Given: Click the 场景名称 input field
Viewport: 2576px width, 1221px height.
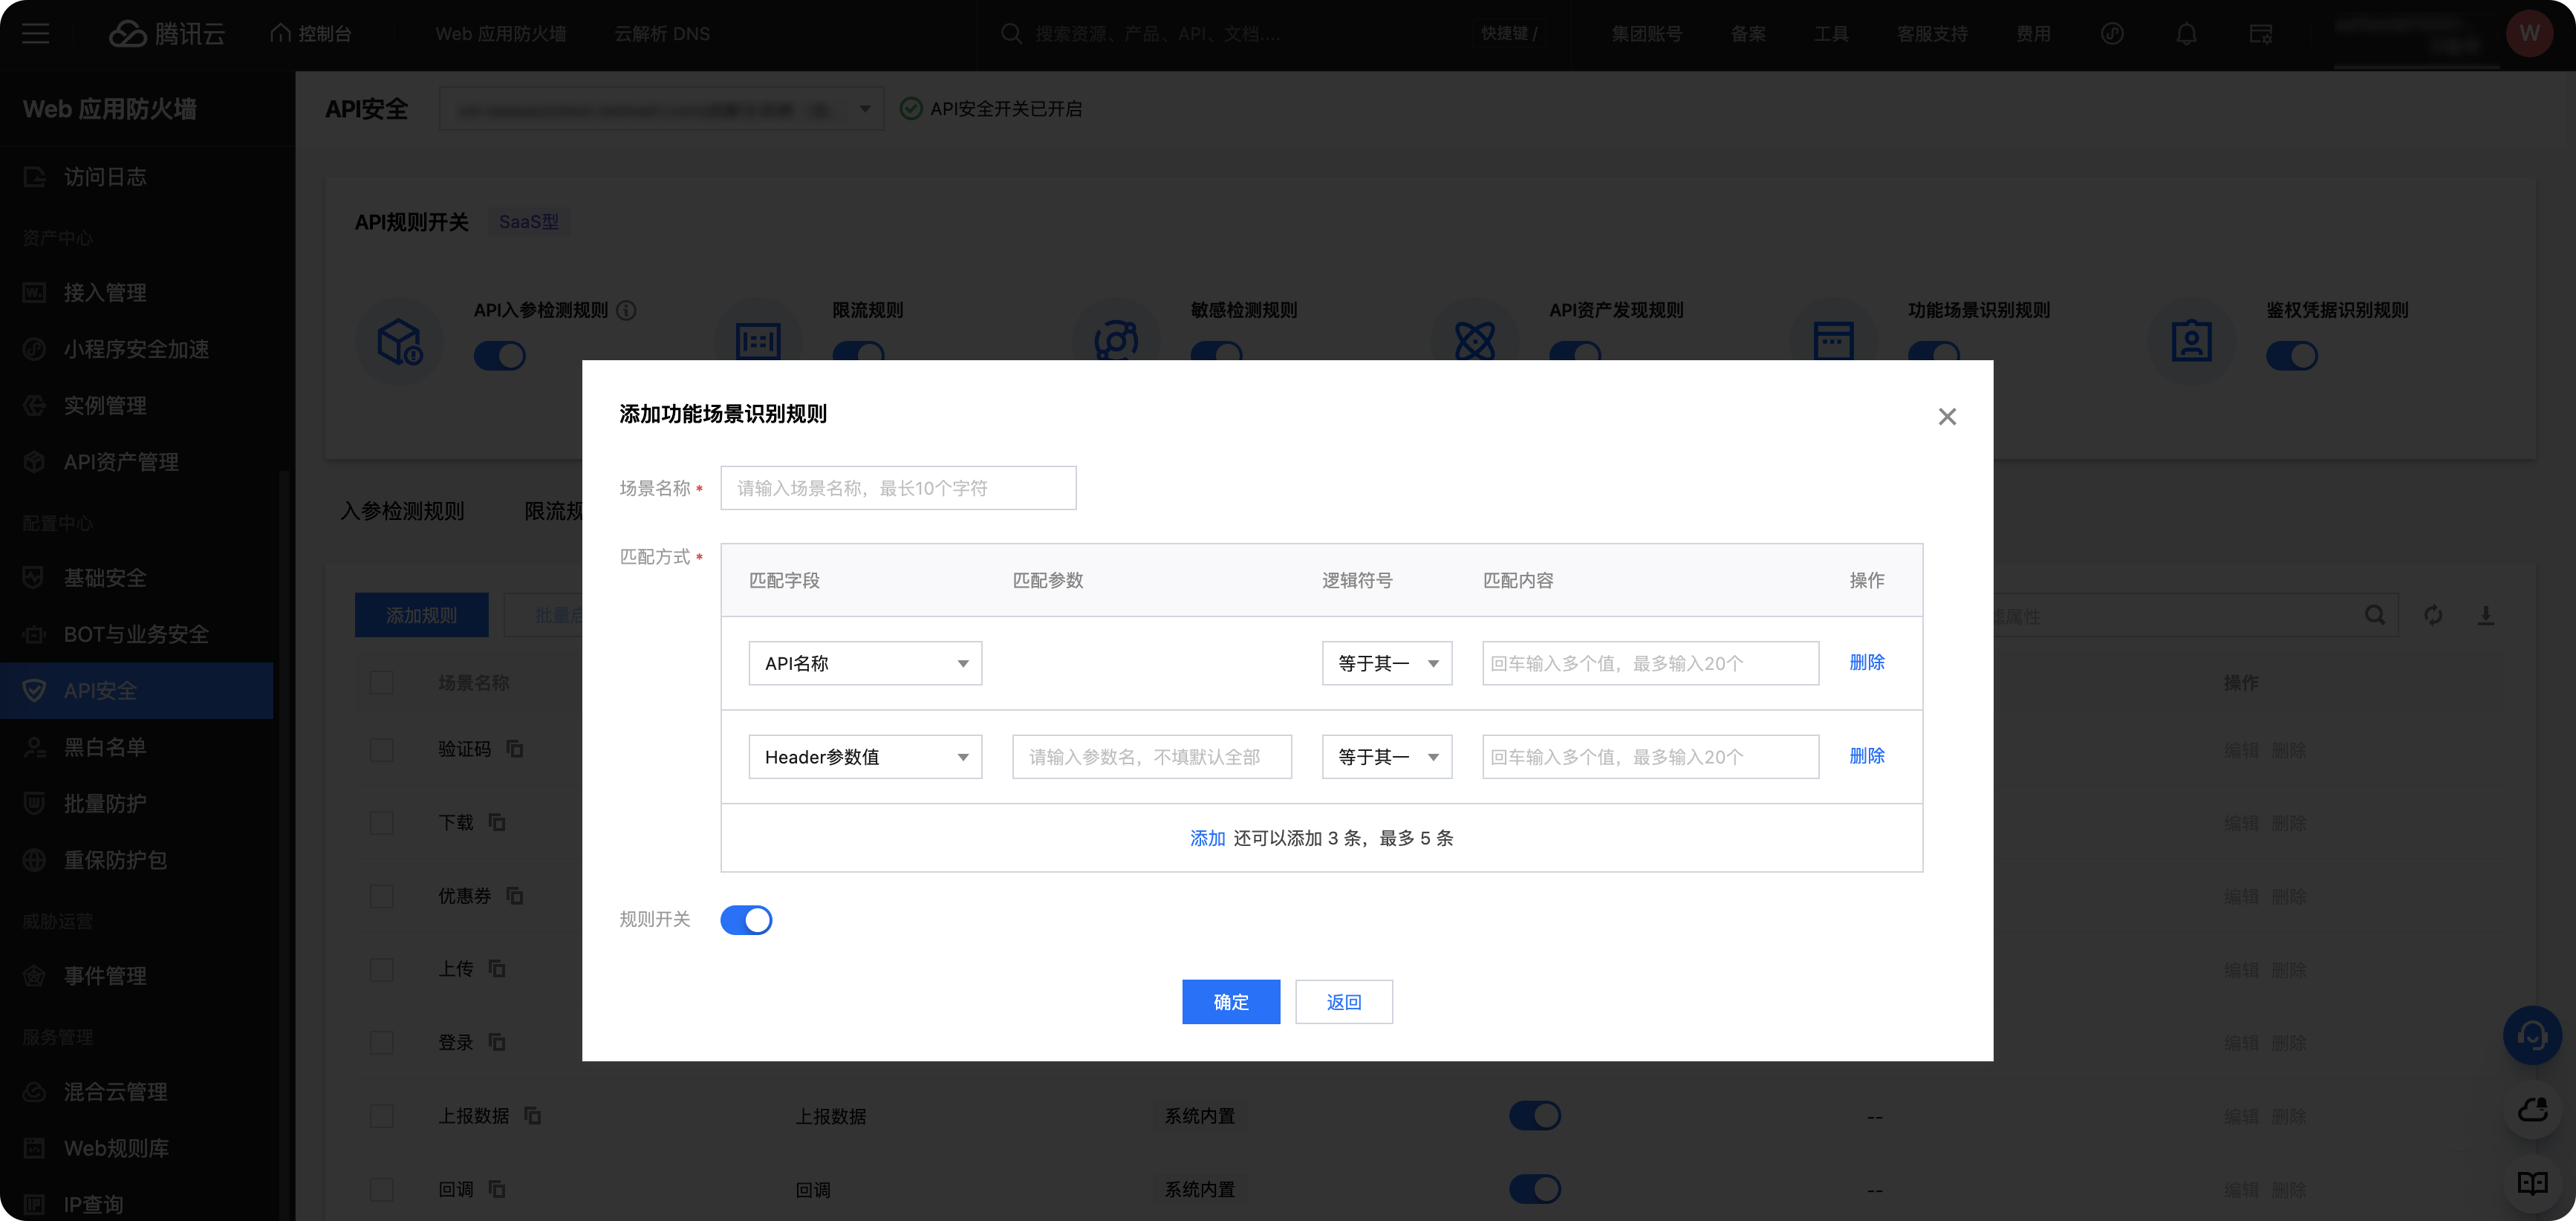Looking at the screenshot, I should click(897, 488).
